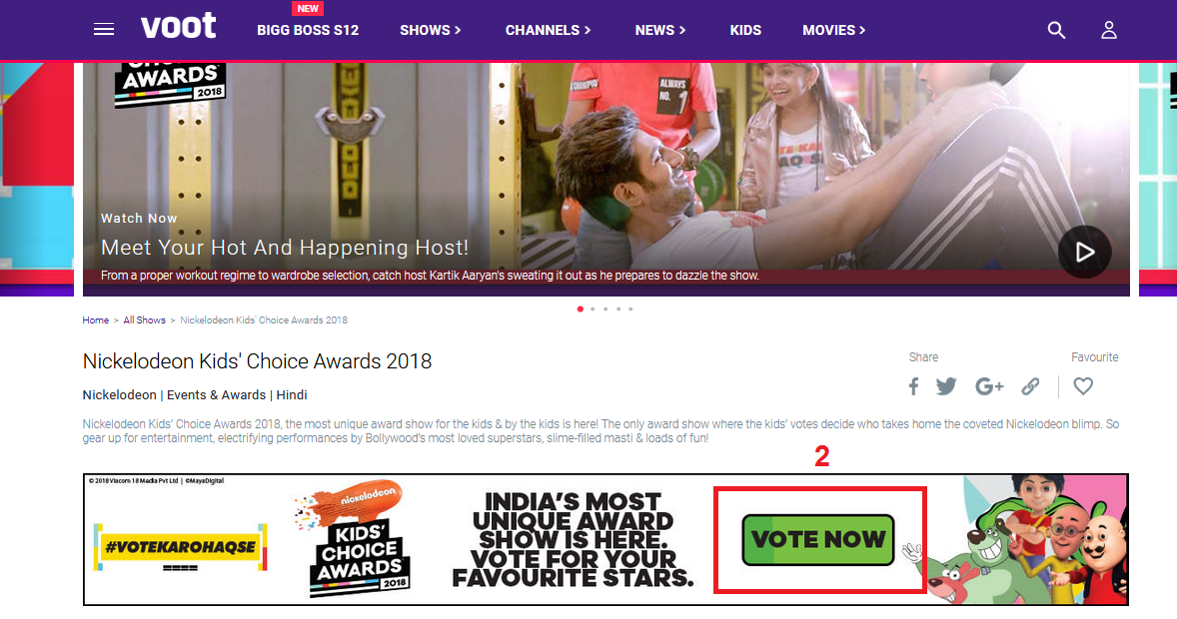Viewport: 1177px width, 619px height.
Task: Open the search icon
Action: pyautogui.click(x=1056, y=30)
